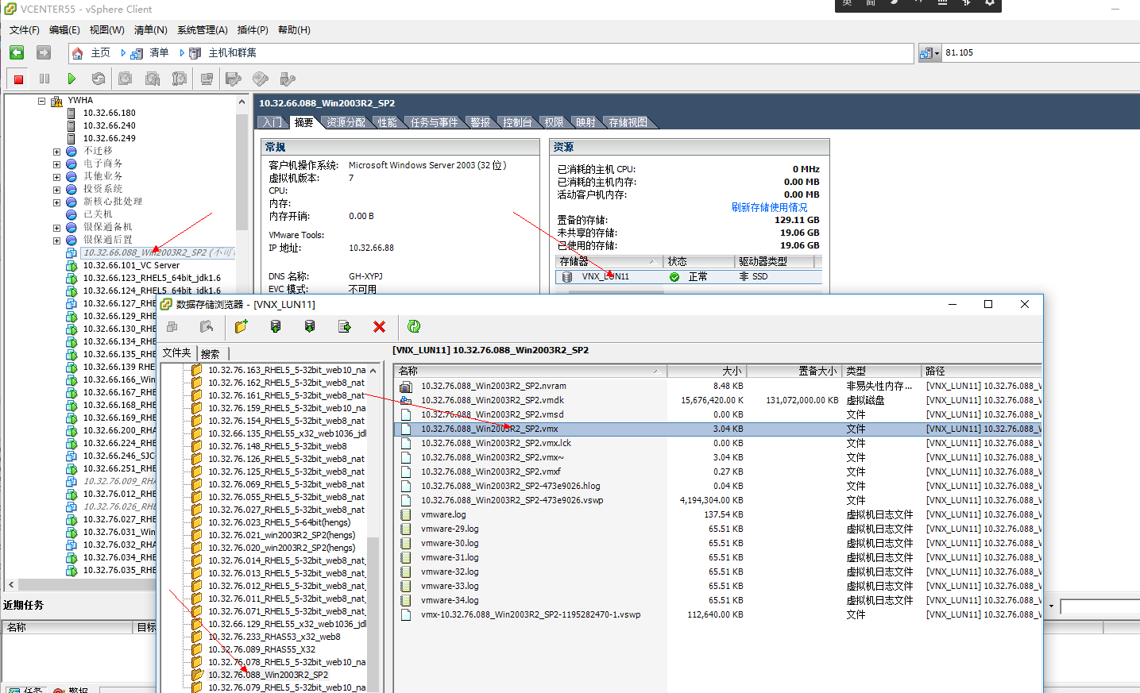Expand the 不迁移 resource pool

pos(56,152)
